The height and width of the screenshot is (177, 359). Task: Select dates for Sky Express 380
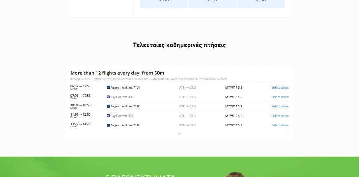pos(280,97)
